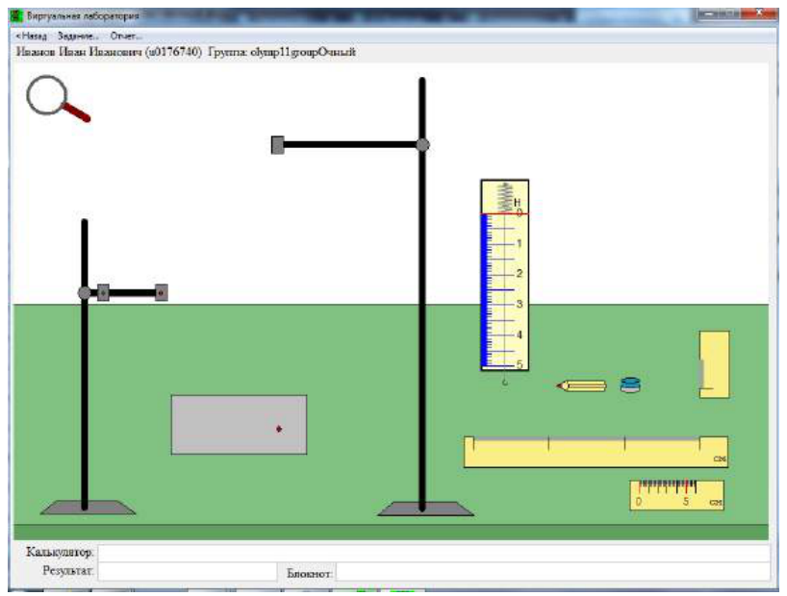Select the blue weight
Viewport: 787px width, 596px height.
pos(630,385)
